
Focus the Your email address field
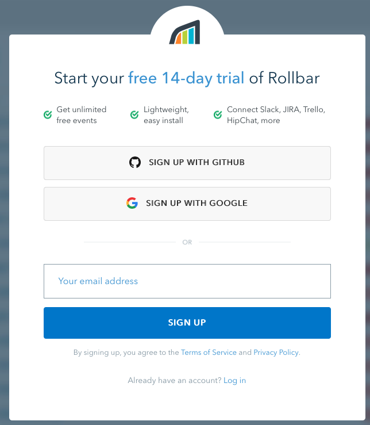tap(187, 281)
